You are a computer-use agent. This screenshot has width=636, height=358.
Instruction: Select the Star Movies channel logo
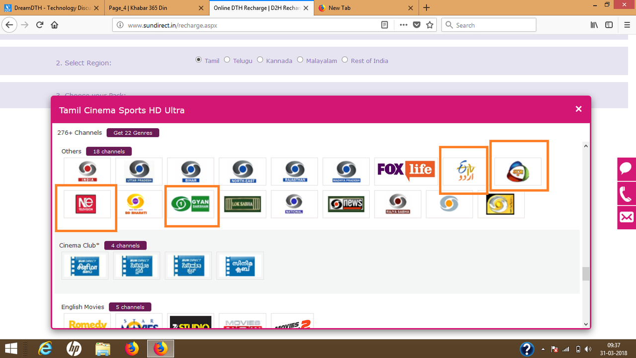pos(139,321)
